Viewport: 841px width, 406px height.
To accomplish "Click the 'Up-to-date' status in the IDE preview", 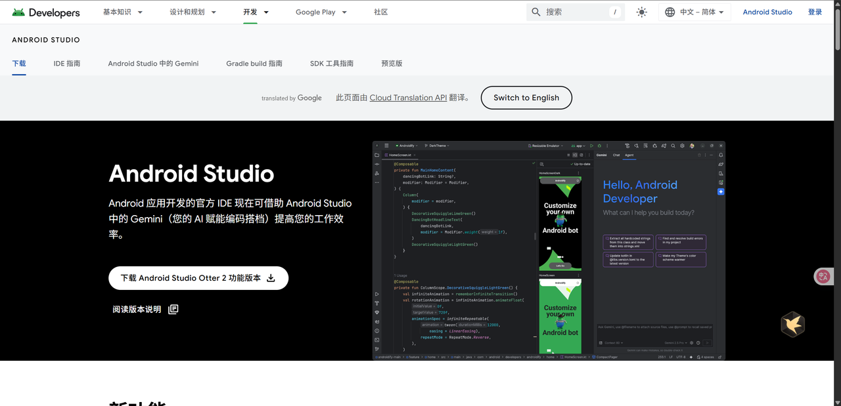I will pos(581,164).
